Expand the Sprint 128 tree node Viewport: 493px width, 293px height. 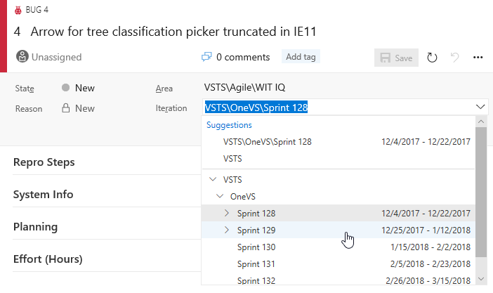point(226,213)
